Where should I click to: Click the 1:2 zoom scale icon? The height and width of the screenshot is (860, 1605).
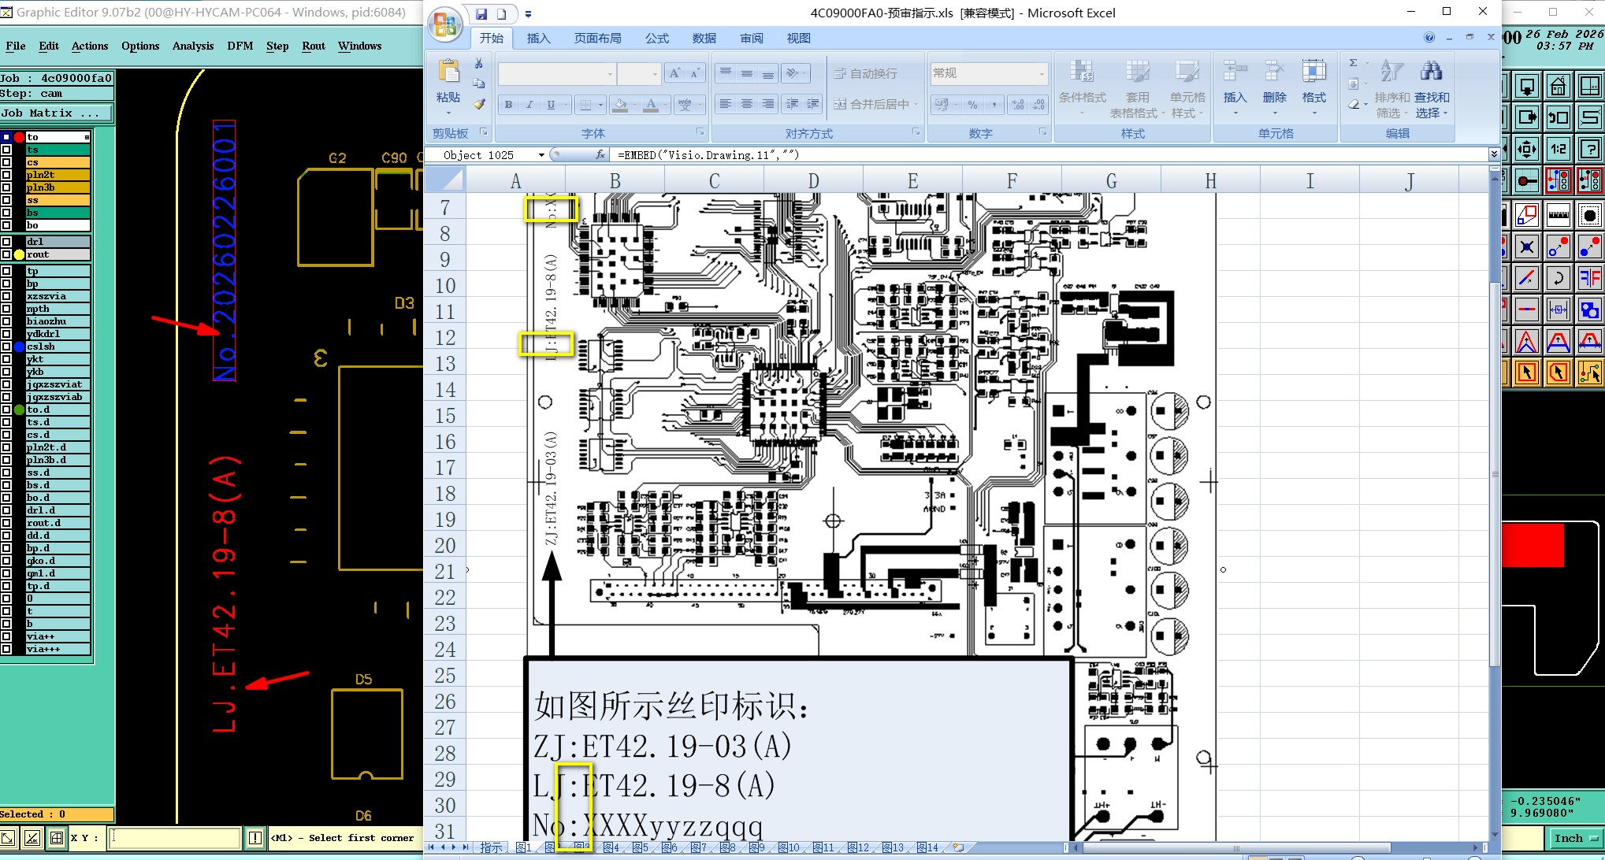point(1558,149)
